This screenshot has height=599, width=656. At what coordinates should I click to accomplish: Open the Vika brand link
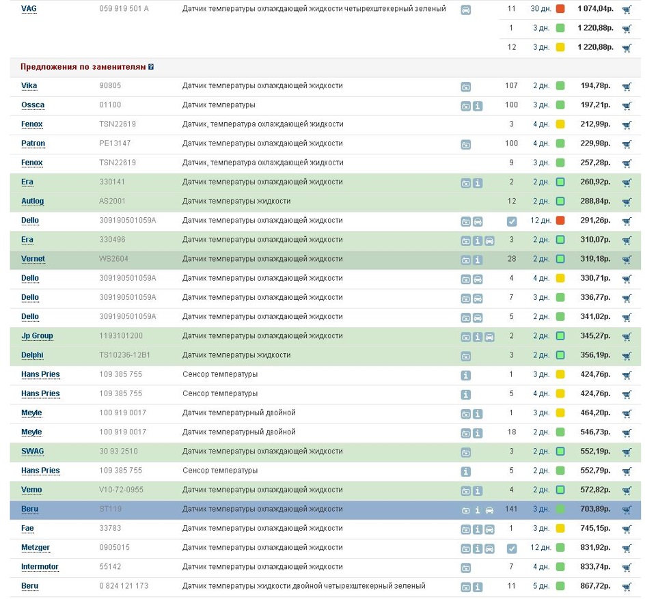pyautogui.click(x=29, y=86)
